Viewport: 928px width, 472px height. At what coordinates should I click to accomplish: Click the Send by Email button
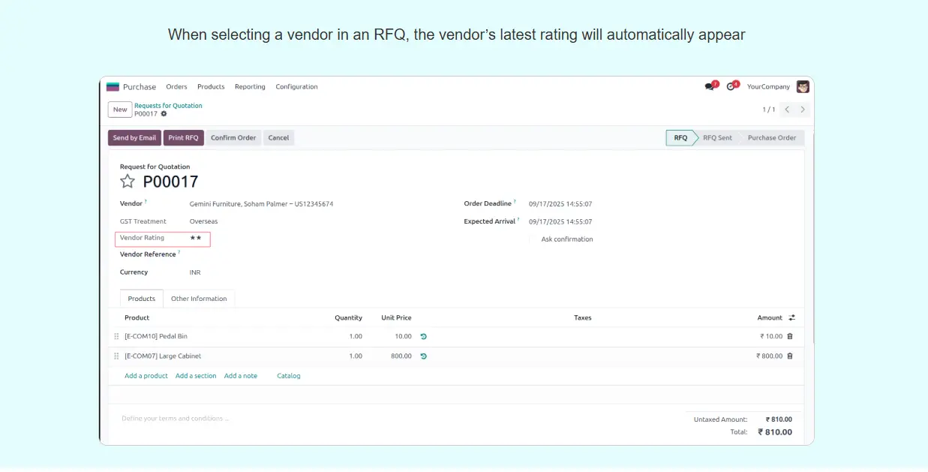pos(134,138)
